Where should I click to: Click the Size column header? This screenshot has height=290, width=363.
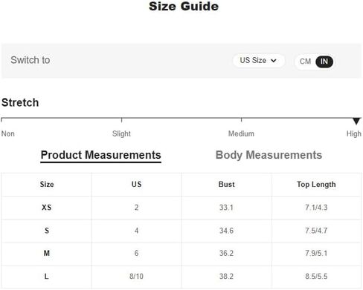click(47, 185)
